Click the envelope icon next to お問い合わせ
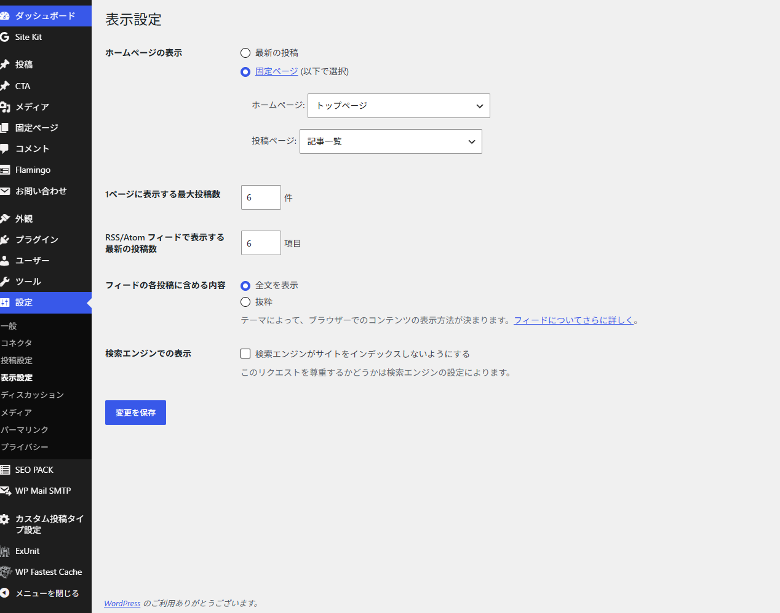The image size is (780, 613). [x=4, y=191]
